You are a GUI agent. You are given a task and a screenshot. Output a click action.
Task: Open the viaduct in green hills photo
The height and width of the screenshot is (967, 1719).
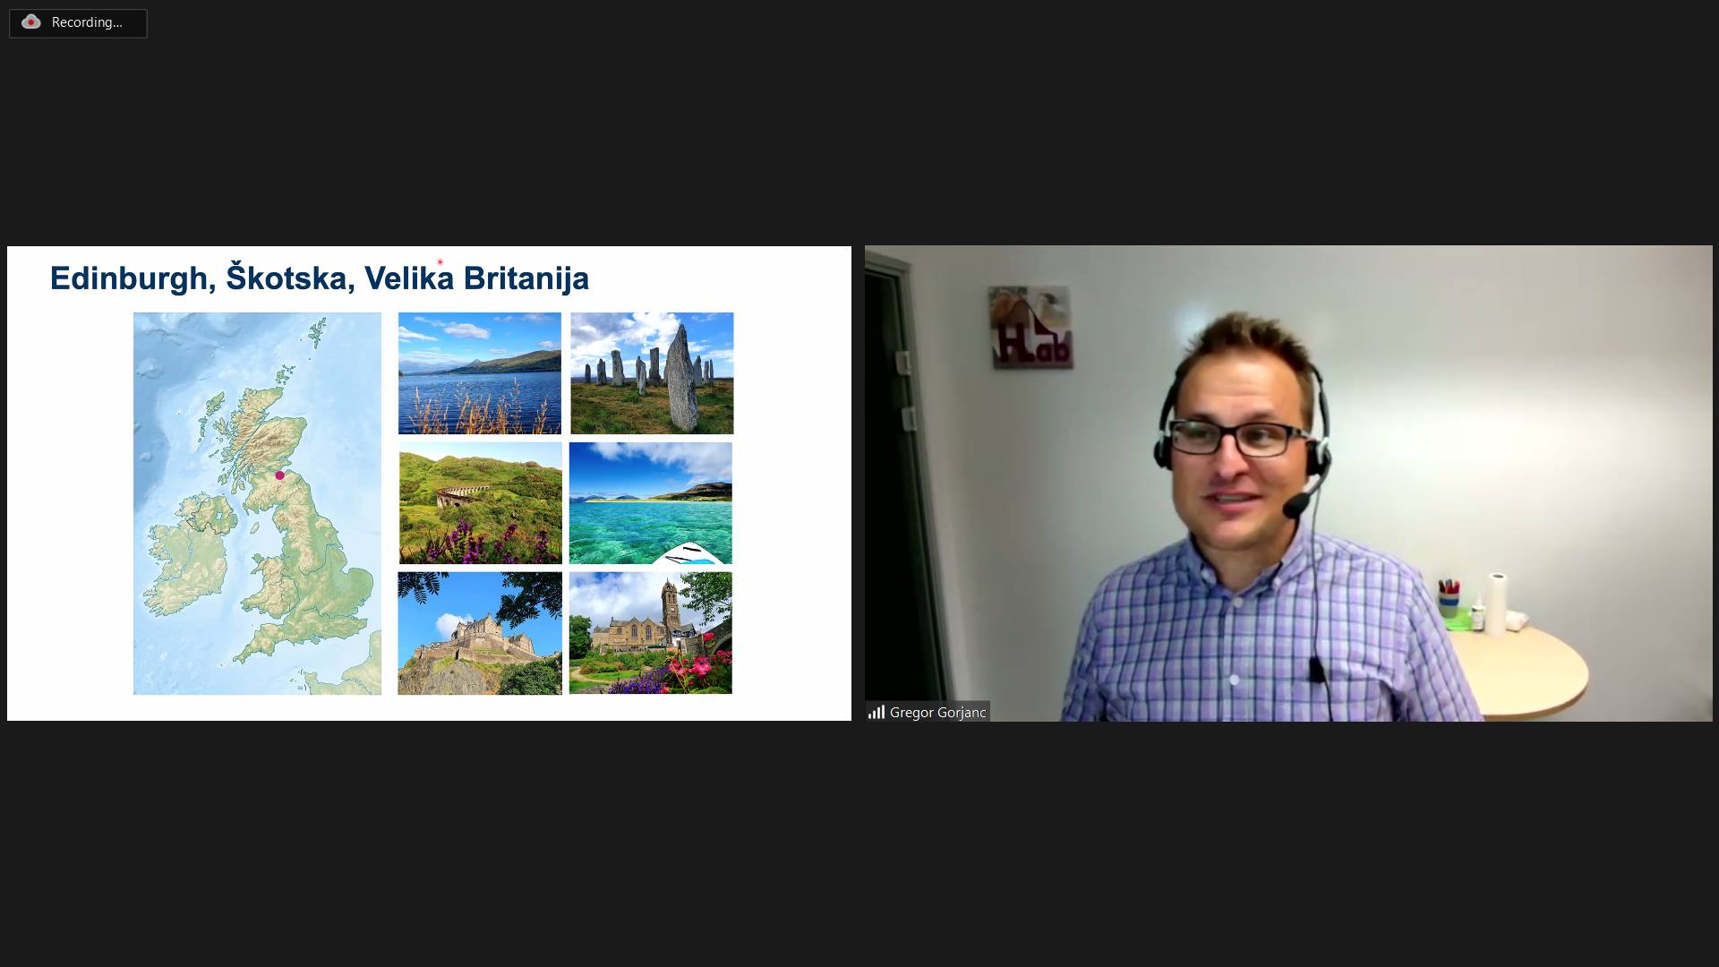click(x=480, y=503)
